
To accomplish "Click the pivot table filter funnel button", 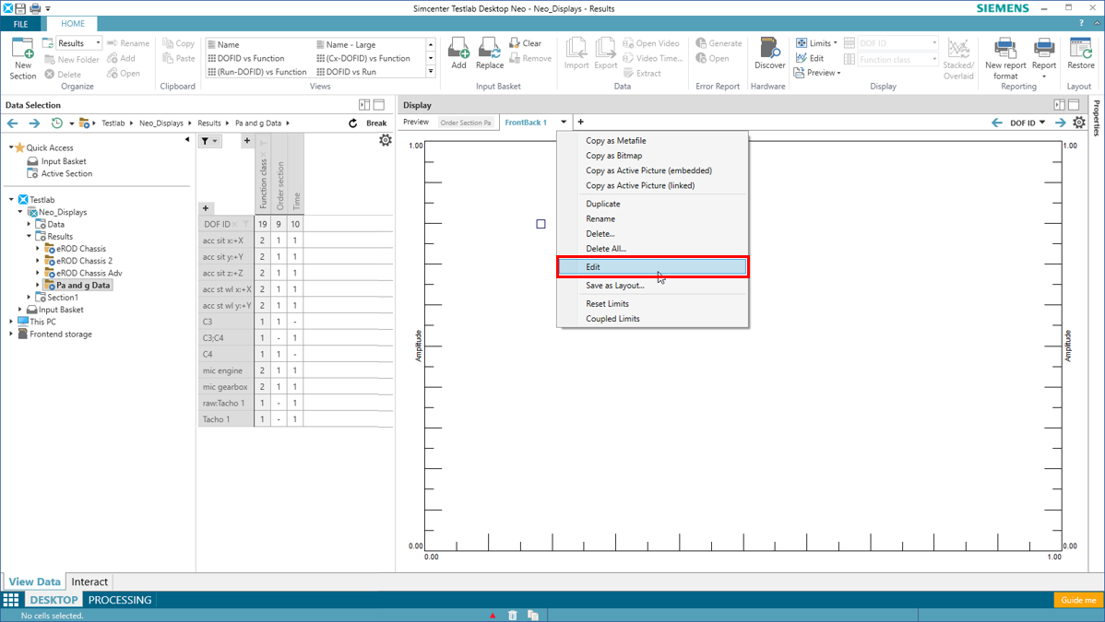I will [x=209, y=141].
